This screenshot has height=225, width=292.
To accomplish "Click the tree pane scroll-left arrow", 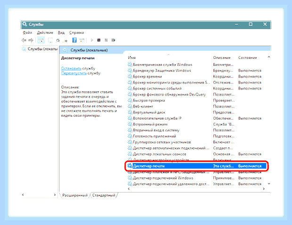I will 23,195.
